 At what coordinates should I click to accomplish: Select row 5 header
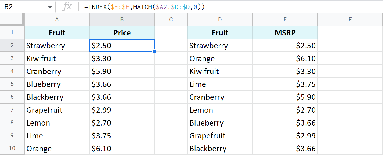(12, 84)
